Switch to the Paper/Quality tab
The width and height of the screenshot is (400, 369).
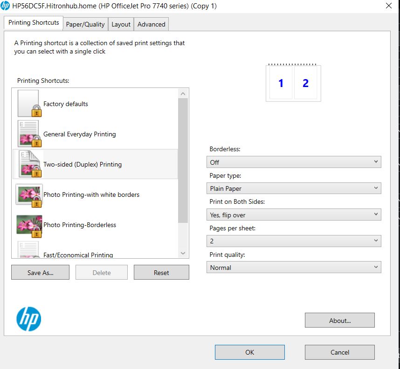[x=85, y=24]
